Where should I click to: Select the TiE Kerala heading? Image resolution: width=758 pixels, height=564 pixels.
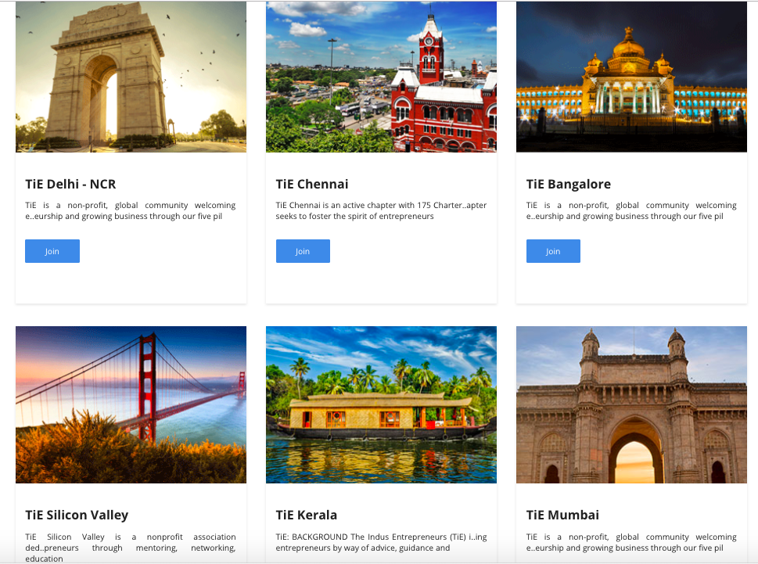pyautogui.click(x=307, y=516)
